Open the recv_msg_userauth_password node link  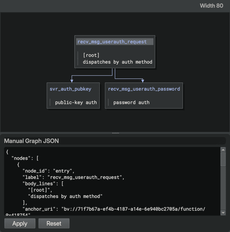tap(144, 89)
